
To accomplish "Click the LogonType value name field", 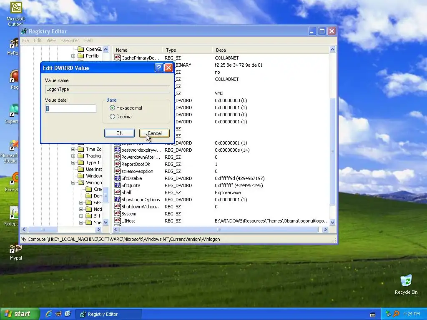I will [x=107, y=89].
